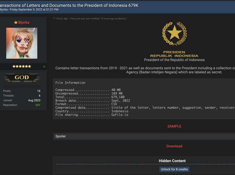Click the GOD rank badge
The height and width of the screenshot is (175, 235).
(22, 77)
